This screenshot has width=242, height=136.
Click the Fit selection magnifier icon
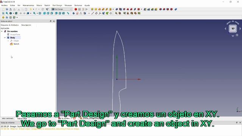coord(7,13)
